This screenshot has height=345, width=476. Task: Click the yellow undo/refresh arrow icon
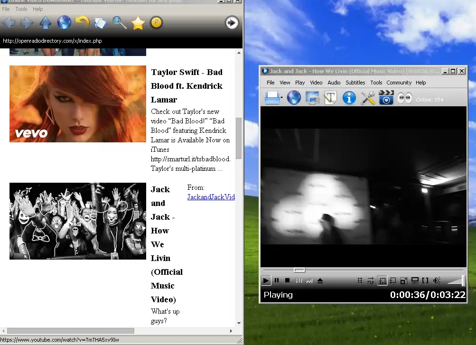coord(82,22)
